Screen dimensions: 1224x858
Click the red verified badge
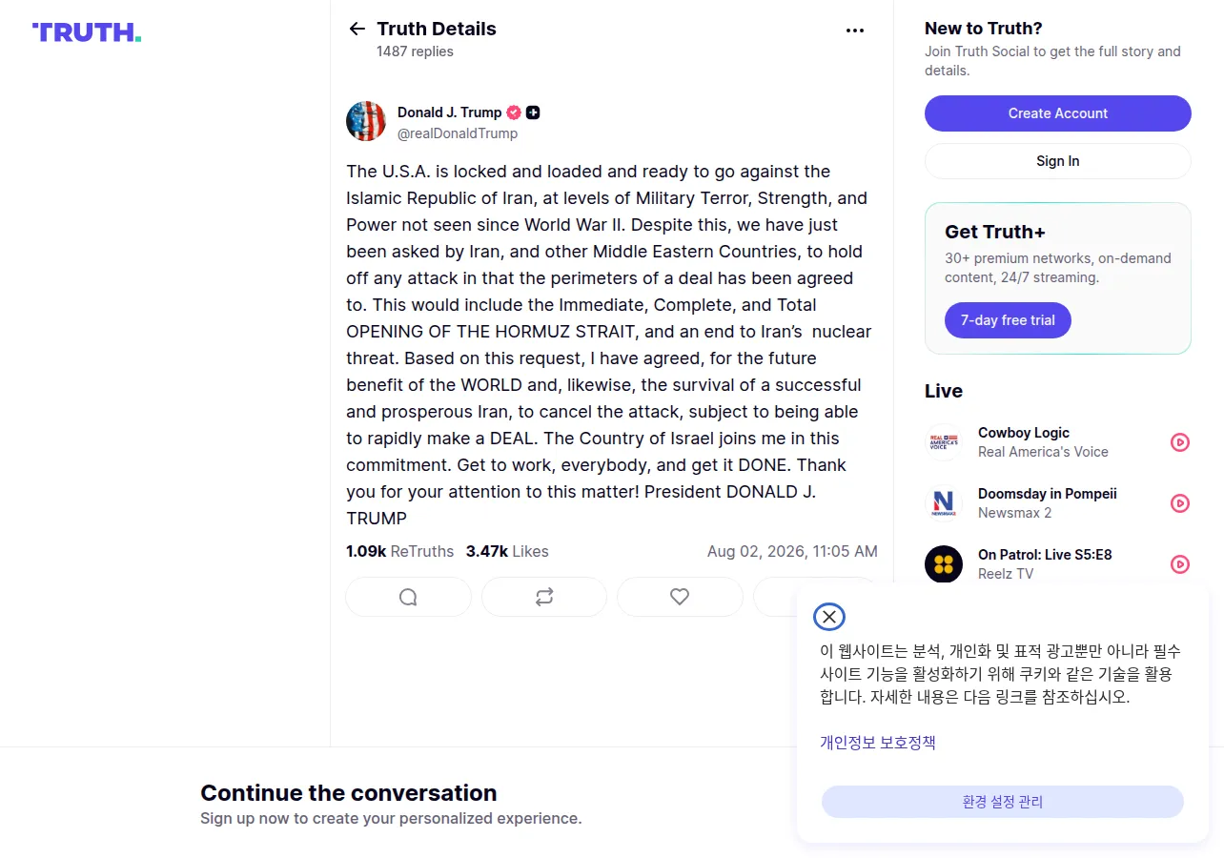pos(514,112)
